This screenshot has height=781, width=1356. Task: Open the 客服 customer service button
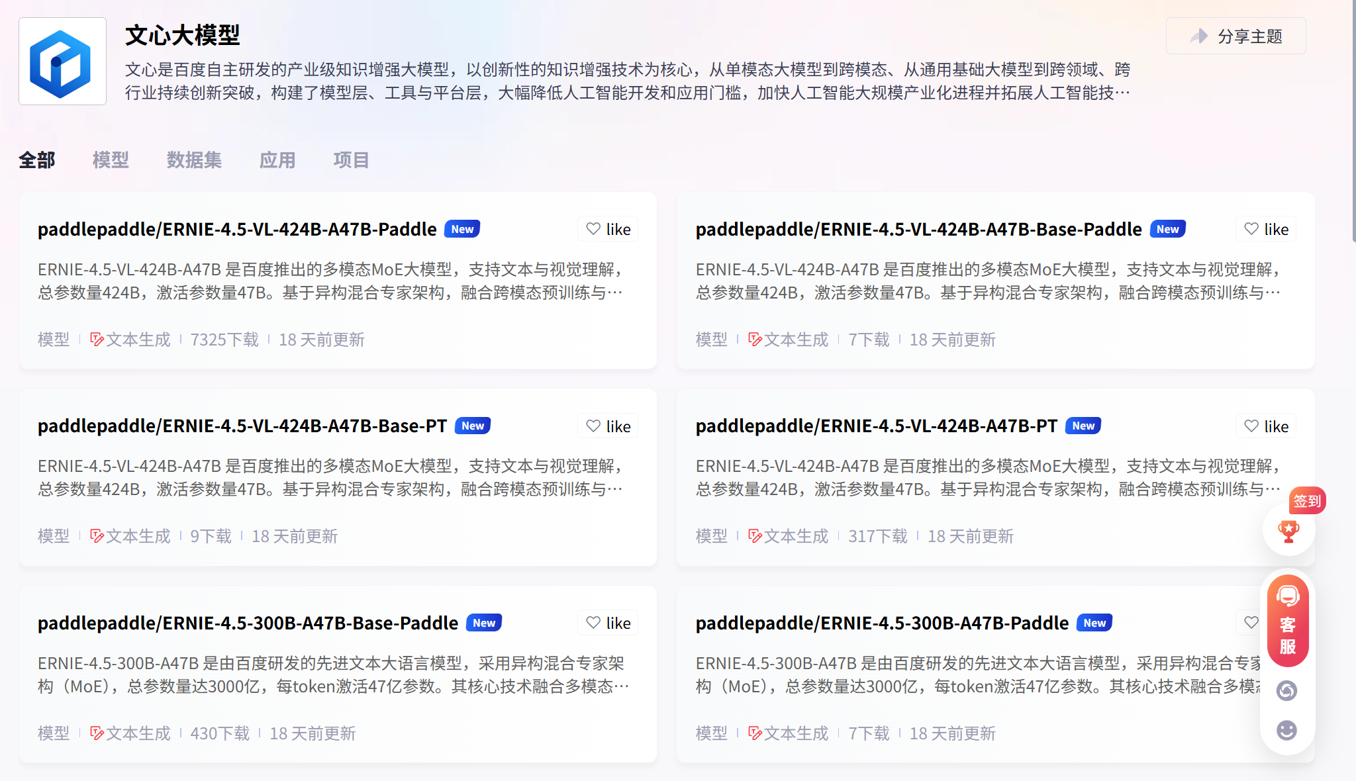[1288, 621]
